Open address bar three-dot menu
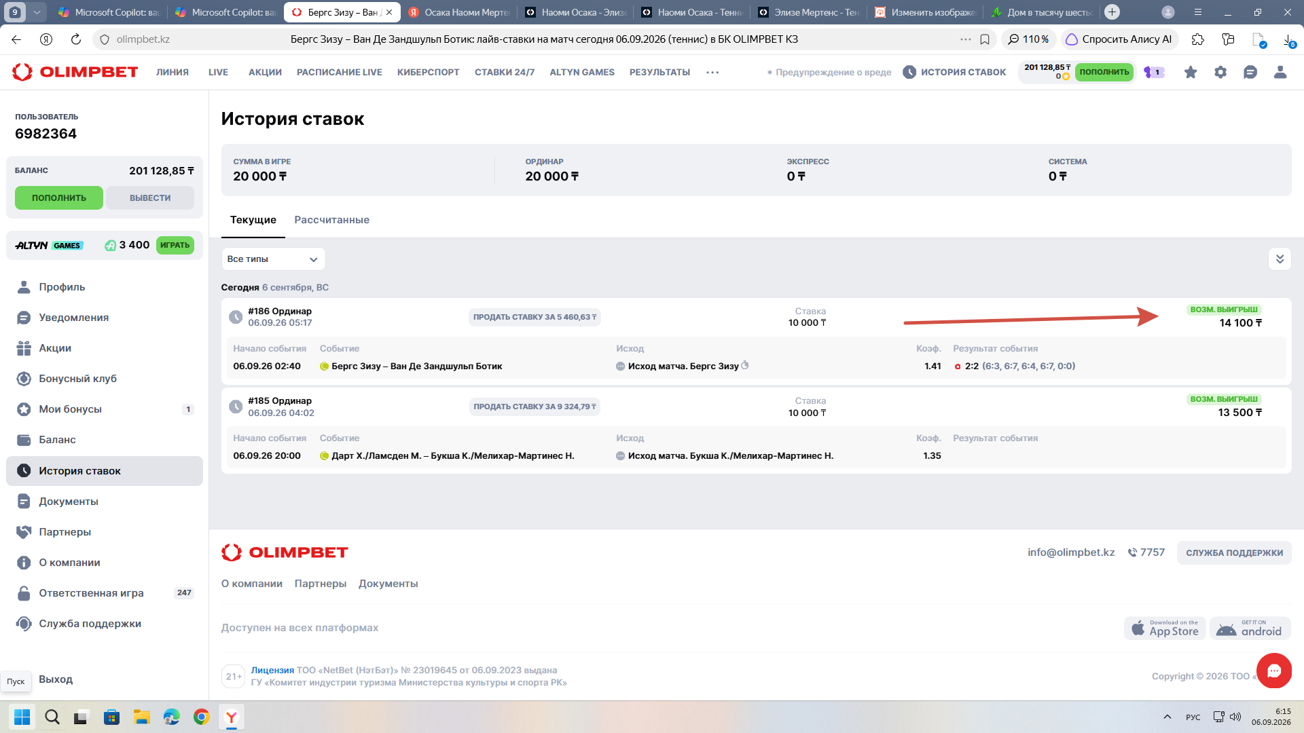This screenshot has height=733, width=1304. [966, 39]
